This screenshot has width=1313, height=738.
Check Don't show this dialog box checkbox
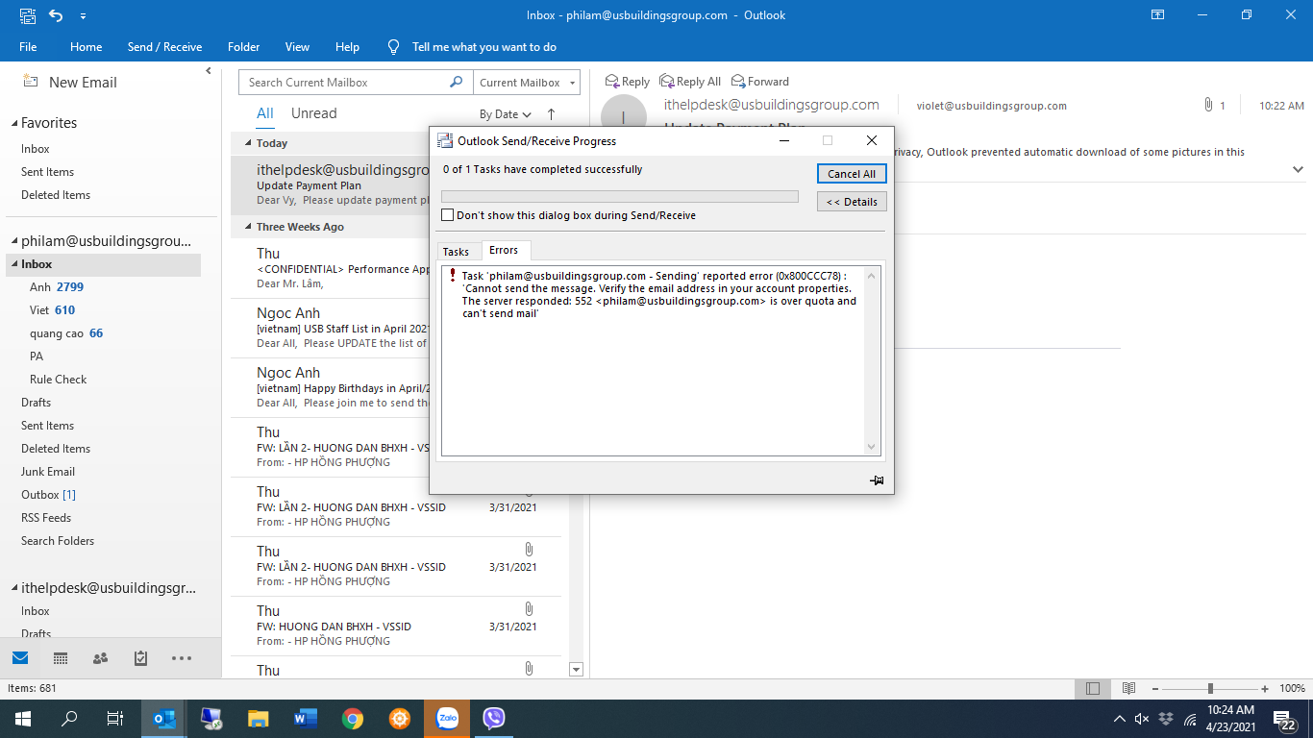(x=447, y=215)
